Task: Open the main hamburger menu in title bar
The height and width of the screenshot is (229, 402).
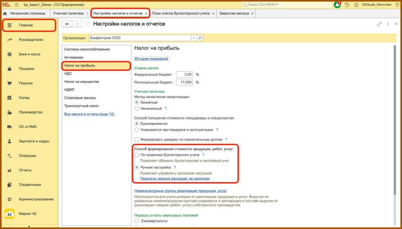Action: point(17,5)
